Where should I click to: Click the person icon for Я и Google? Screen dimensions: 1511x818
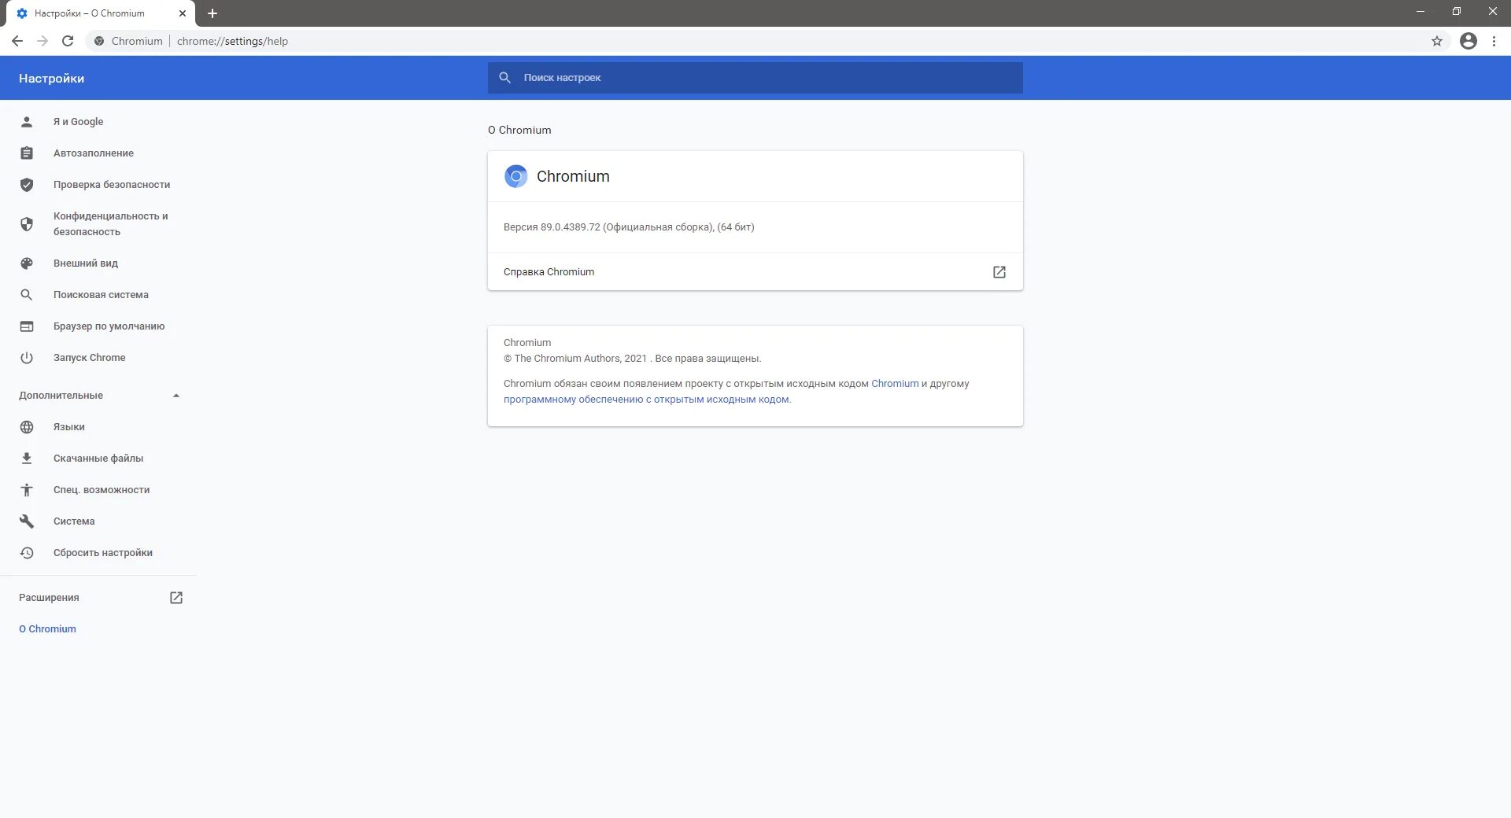point(27,121)
